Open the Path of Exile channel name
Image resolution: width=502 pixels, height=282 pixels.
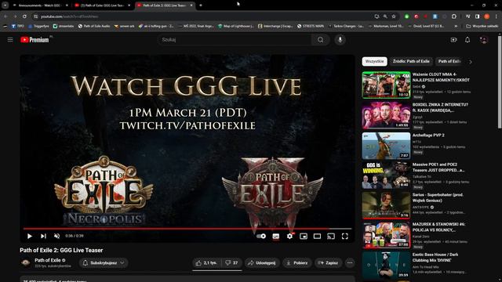(47, 260)
